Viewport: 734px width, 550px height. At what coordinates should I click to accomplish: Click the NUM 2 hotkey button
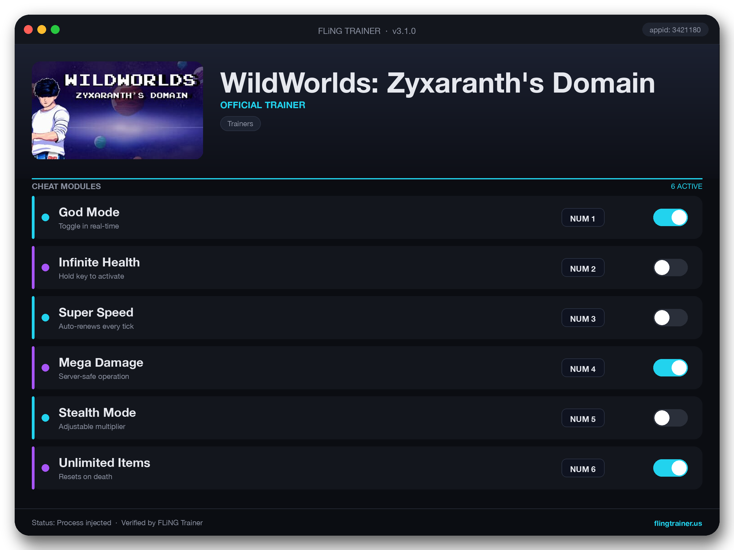coord(583,268)
